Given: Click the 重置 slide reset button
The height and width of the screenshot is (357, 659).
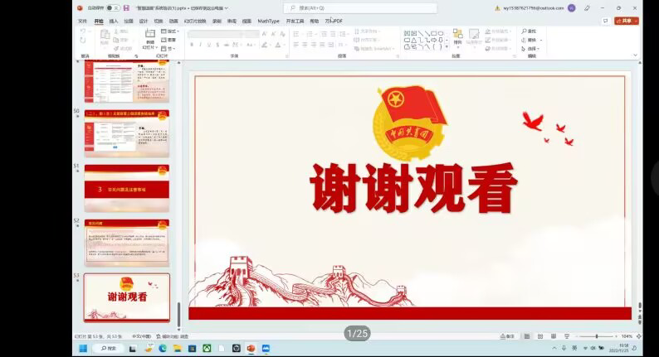Looking at the screenshot, I should tap(168, 40).
